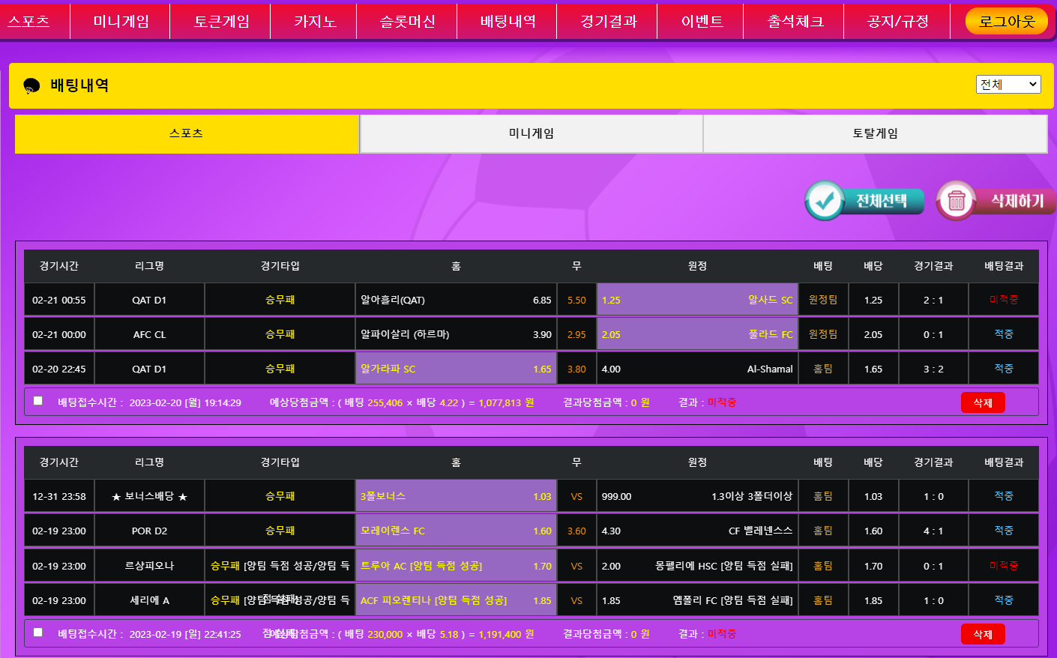This screenshot has height=658, width=1057.
Task: Open 카지노 in the top menu
Action: (x=315, y=21)
